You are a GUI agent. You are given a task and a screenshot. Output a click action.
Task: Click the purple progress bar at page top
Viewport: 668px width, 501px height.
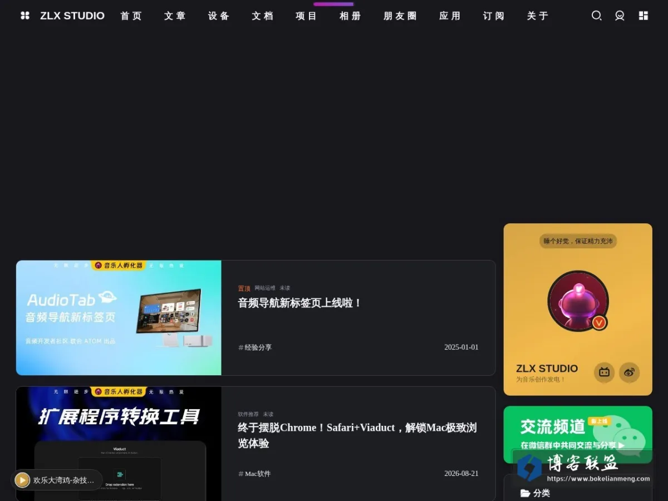pyautogui.click(x=333, y=4)
